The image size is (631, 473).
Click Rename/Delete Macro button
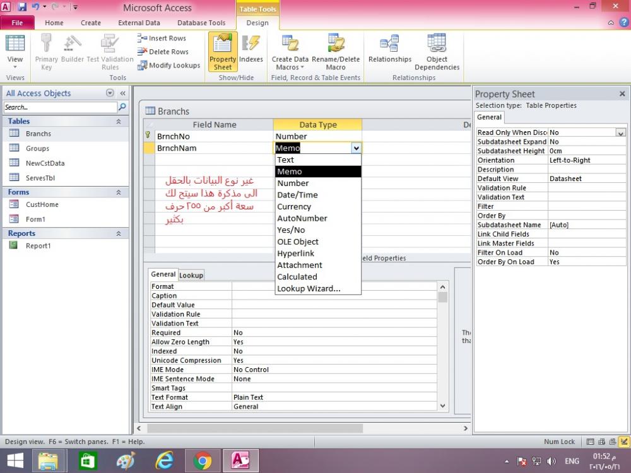(x=336, y=52)
